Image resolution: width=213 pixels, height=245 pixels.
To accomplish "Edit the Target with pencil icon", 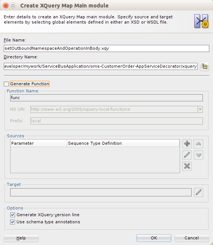I will pyautogui.click(x=198, y=192).
